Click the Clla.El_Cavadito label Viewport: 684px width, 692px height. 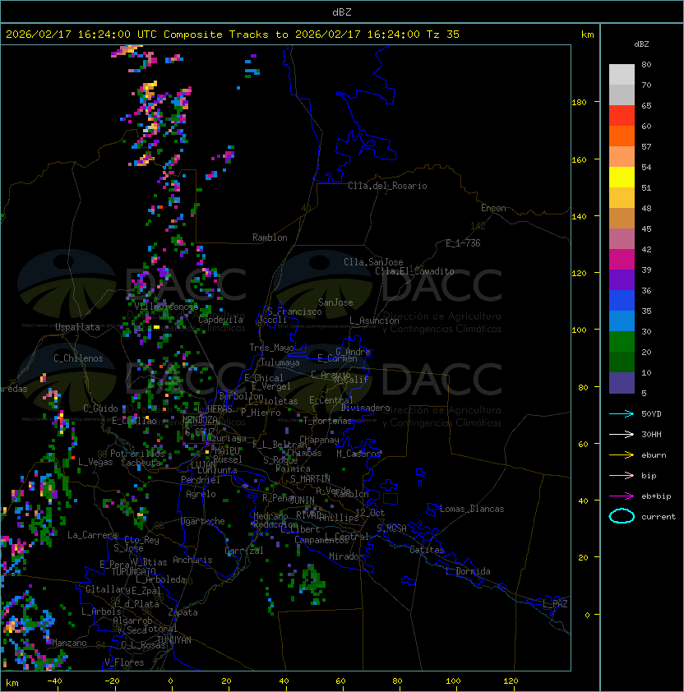tap(414, 271)
